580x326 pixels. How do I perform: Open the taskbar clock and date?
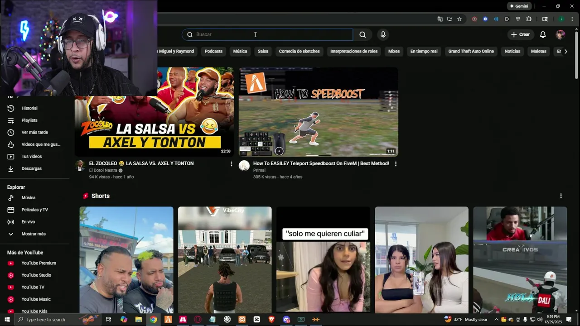pos(553,320)
